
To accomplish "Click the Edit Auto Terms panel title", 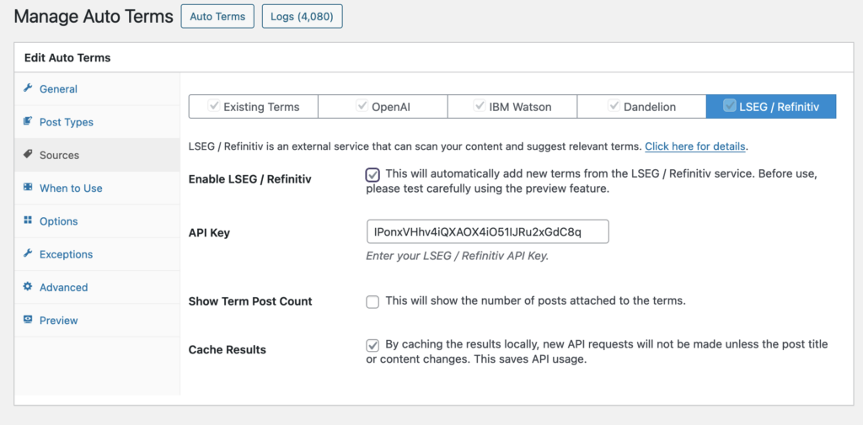I will [67, 57].
